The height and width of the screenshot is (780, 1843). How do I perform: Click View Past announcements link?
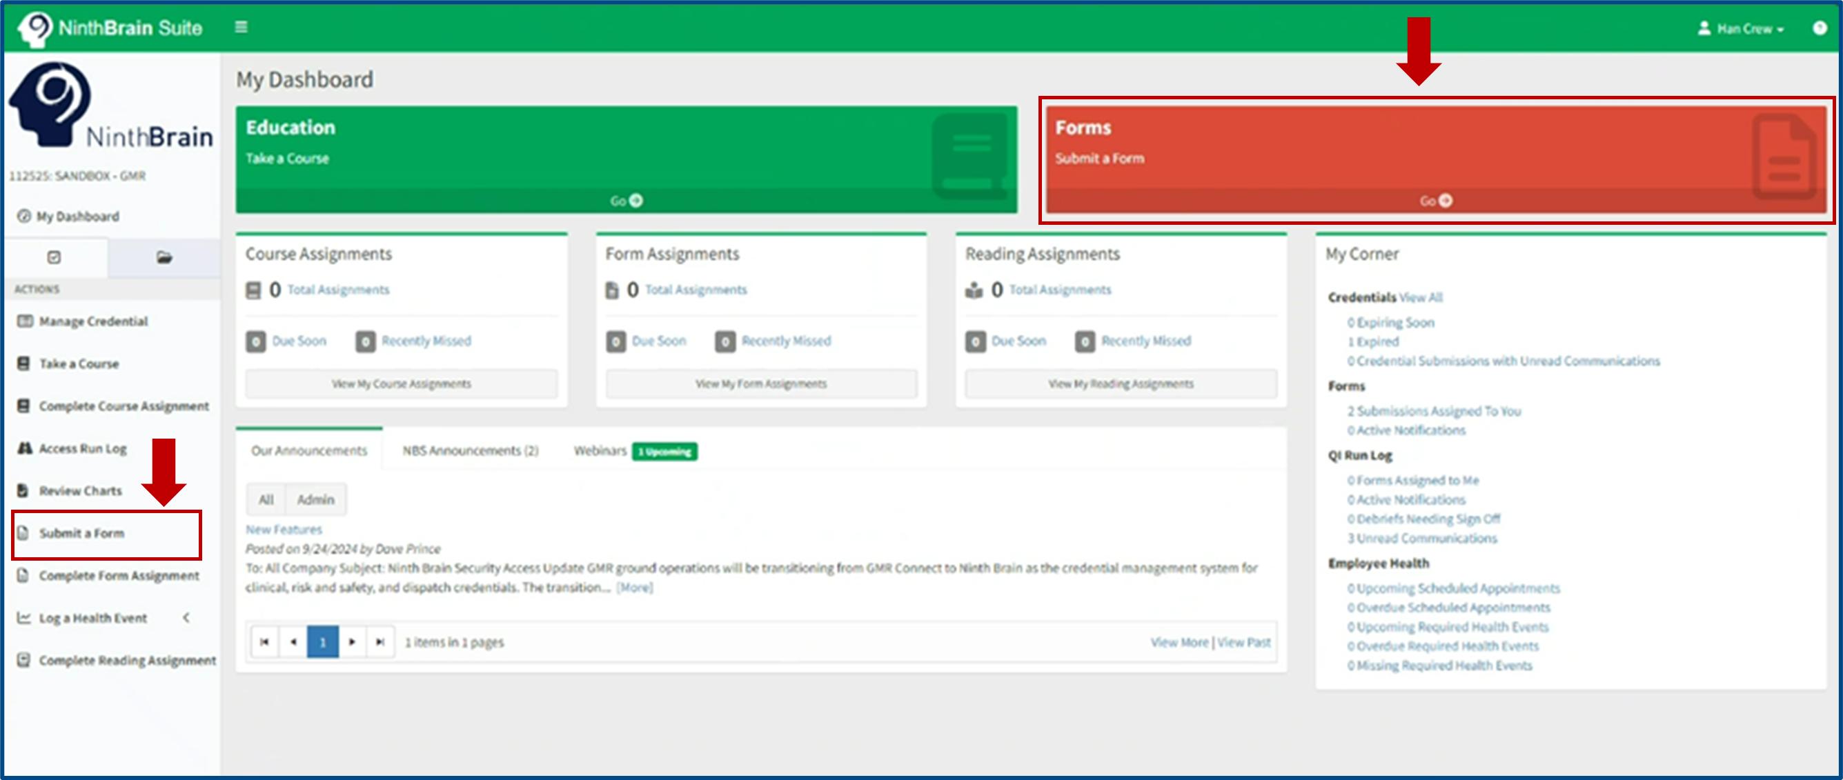[1244, 643]
